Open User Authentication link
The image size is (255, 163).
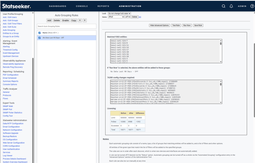coord(11,149)
